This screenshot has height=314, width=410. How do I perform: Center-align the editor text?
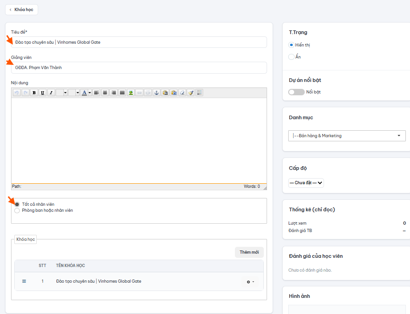pyautogui.click(x=105, y=93)
